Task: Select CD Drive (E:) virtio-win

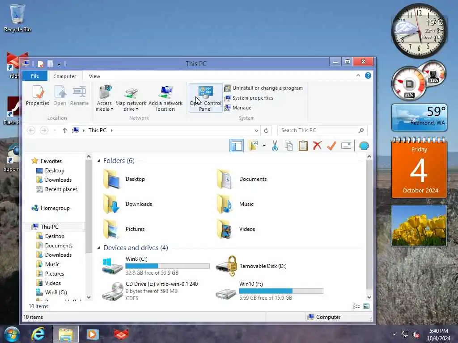Action: tap(150, 291)
